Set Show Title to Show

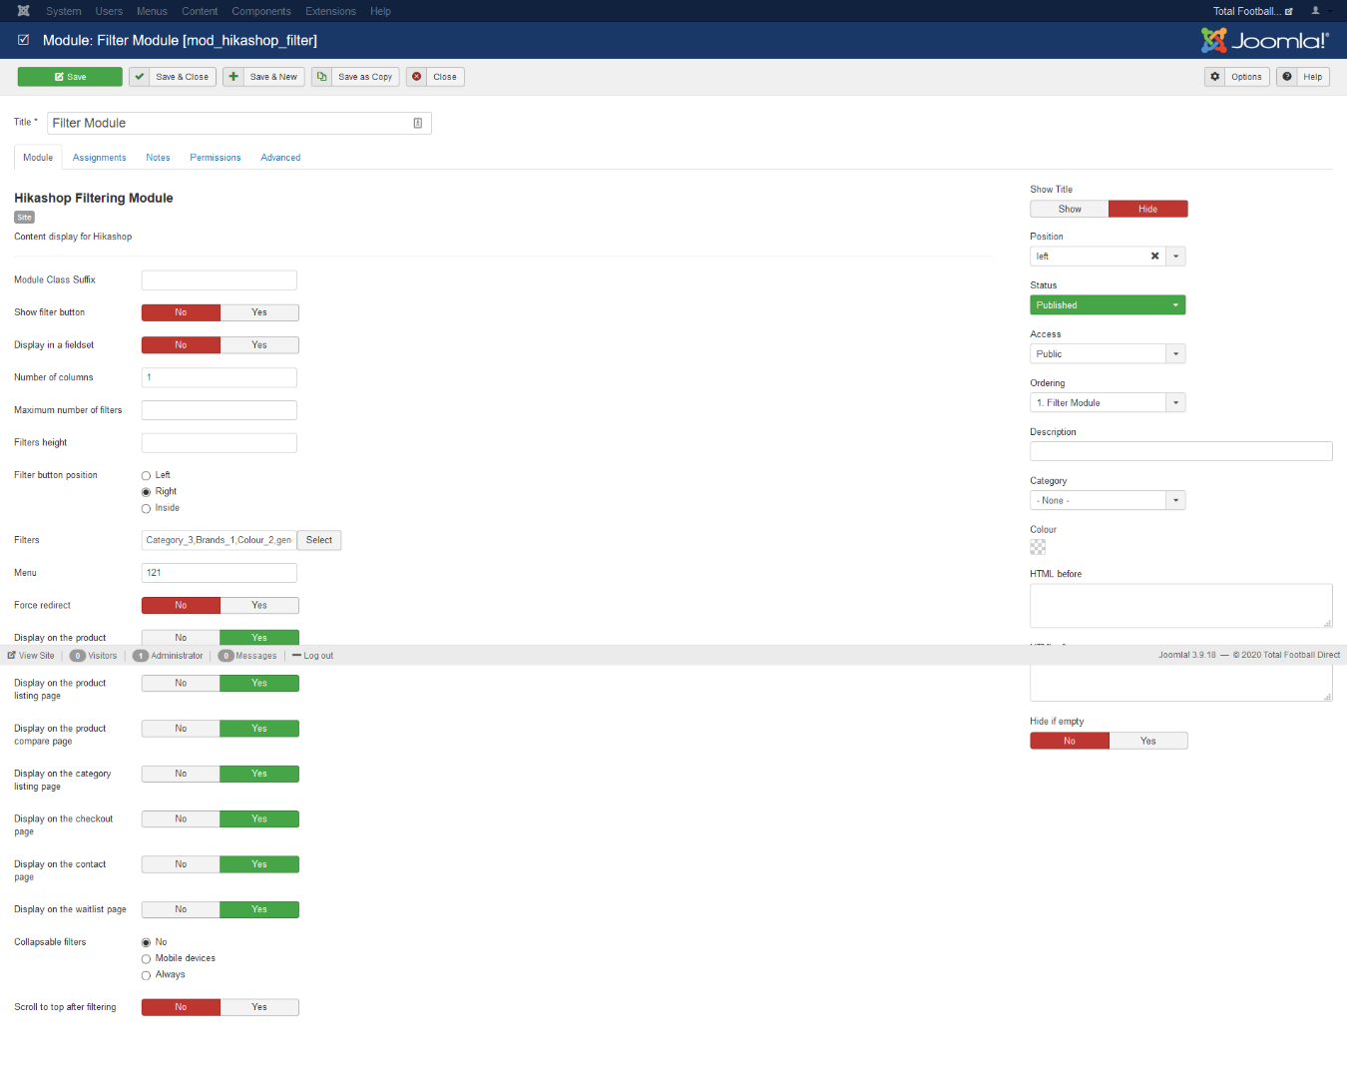click(x=1070, y=210)
